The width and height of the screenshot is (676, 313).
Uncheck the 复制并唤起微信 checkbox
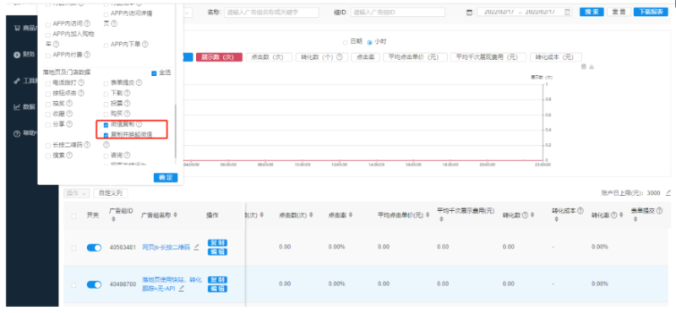(106, 135)
